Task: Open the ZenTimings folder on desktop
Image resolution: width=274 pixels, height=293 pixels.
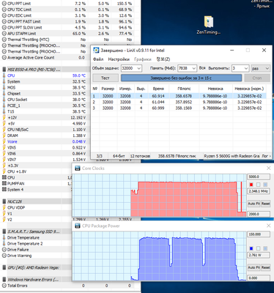Action: pos(209,22)
